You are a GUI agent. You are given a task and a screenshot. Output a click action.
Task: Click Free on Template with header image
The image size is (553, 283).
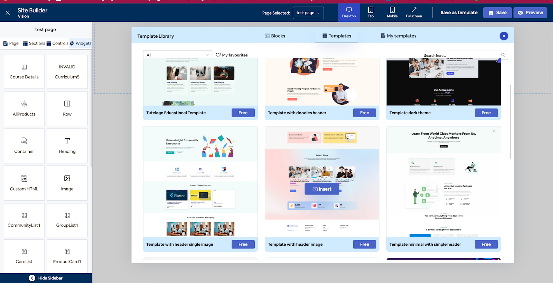pyautogui.click(x=365, y=244)
